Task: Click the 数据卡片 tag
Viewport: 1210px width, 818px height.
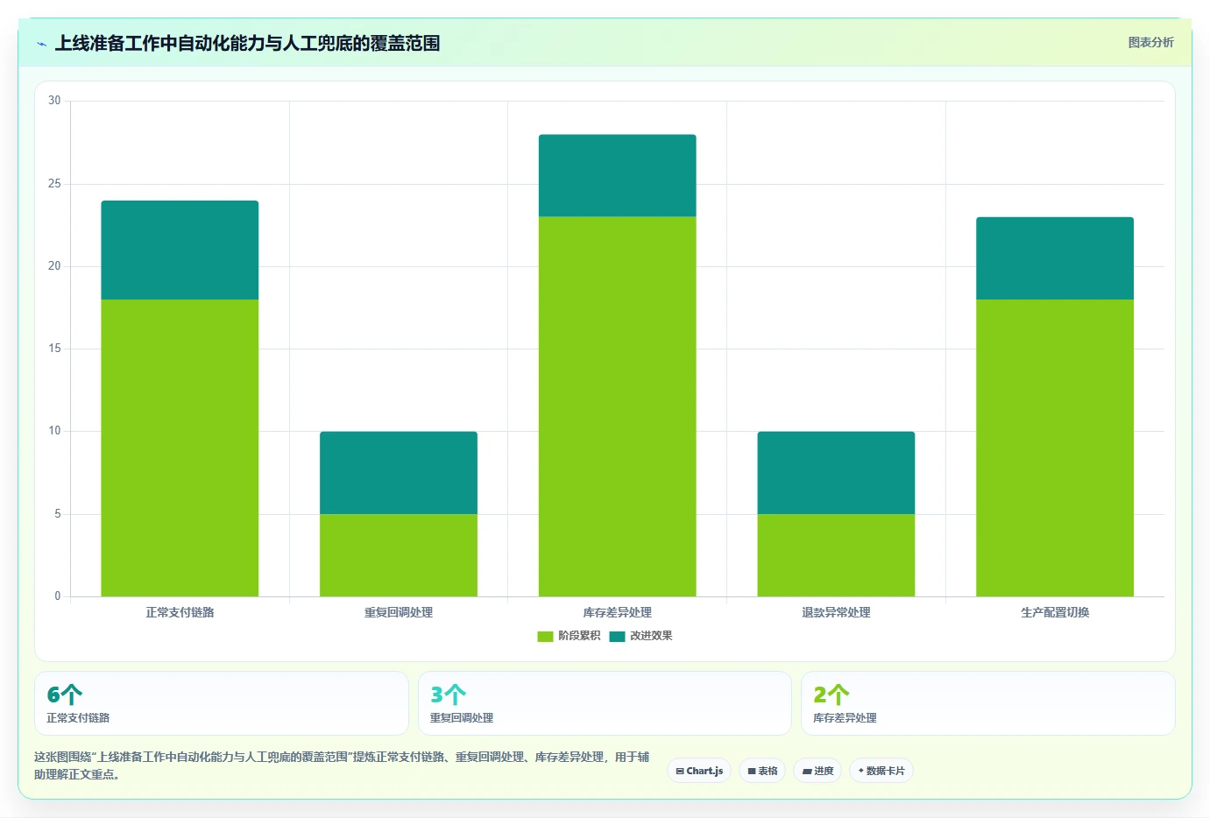Action: 881,771
